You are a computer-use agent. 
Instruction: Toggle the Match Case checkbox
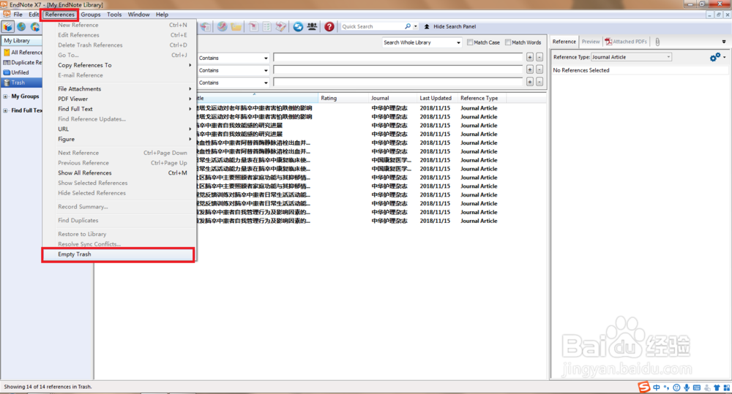coord(470,42)
